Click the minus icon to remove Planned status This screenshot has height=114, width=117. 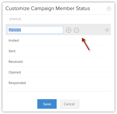coord(76,30)
